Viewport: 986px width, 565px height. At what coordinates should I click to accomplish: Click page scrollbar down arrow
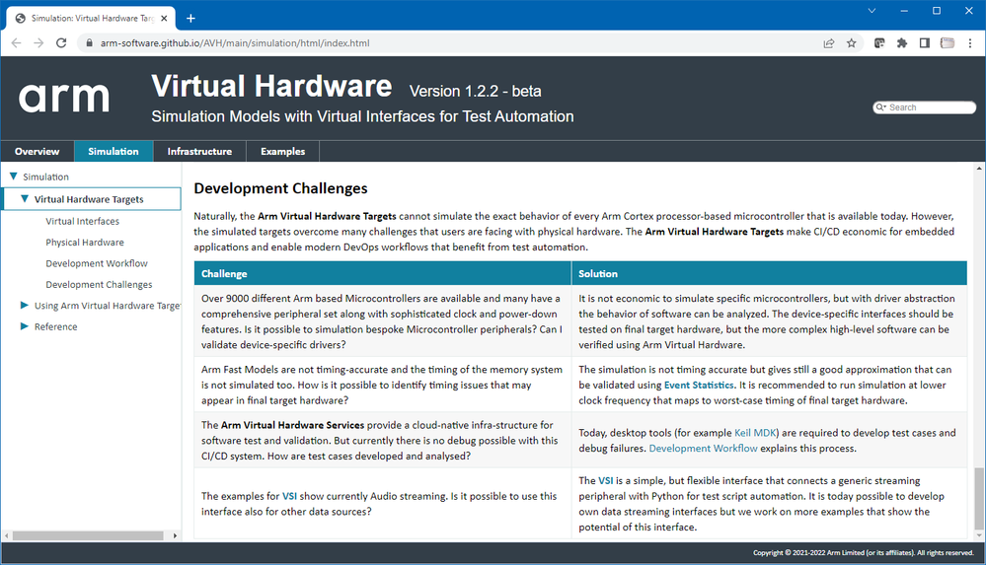[x=979, y=535]
